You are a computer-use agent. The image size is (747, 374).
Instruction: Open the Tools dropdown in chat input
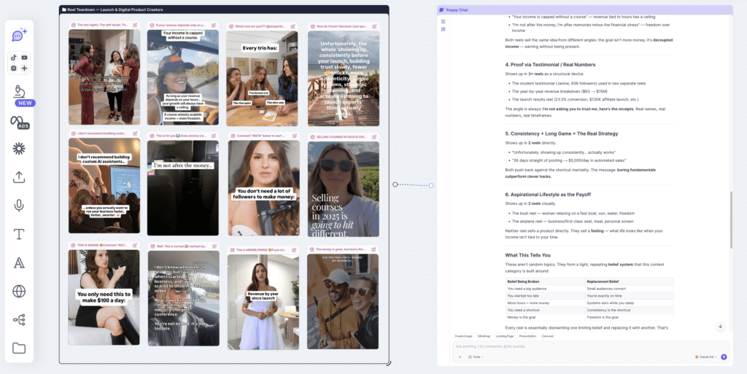(476, 357)
